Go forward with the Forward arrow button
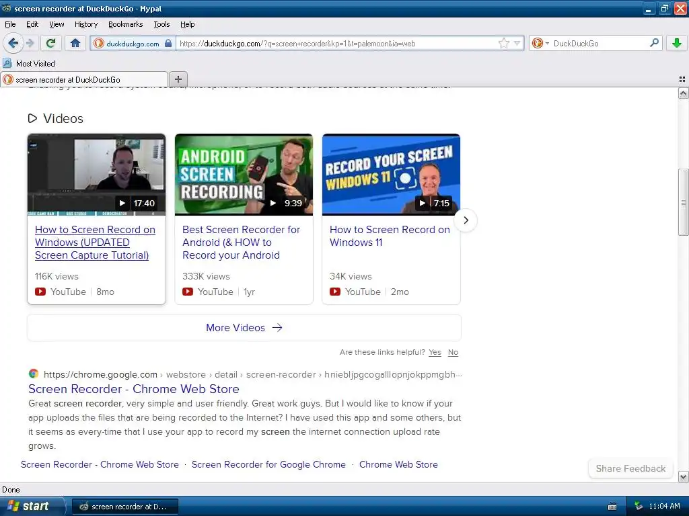Screen dimensions: 689x516 coord(30,43)
